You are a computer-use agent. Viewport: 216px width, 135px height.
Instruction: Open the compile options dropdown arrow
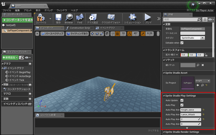[x=50, y=19]
